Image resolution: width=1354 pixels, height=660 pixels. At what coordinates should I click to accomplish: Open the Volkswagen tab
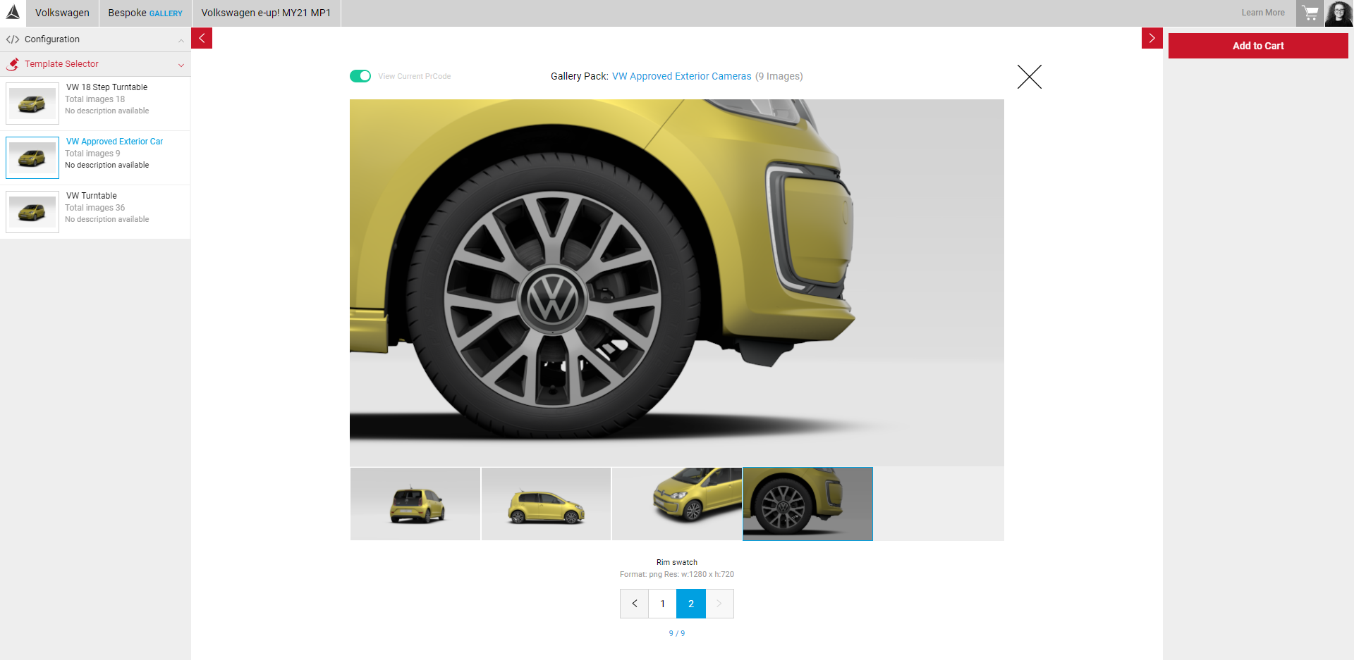[63, 13]
